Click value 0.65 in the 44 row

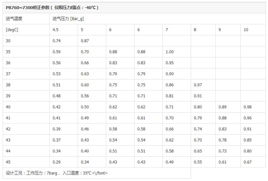coord(198,151)
